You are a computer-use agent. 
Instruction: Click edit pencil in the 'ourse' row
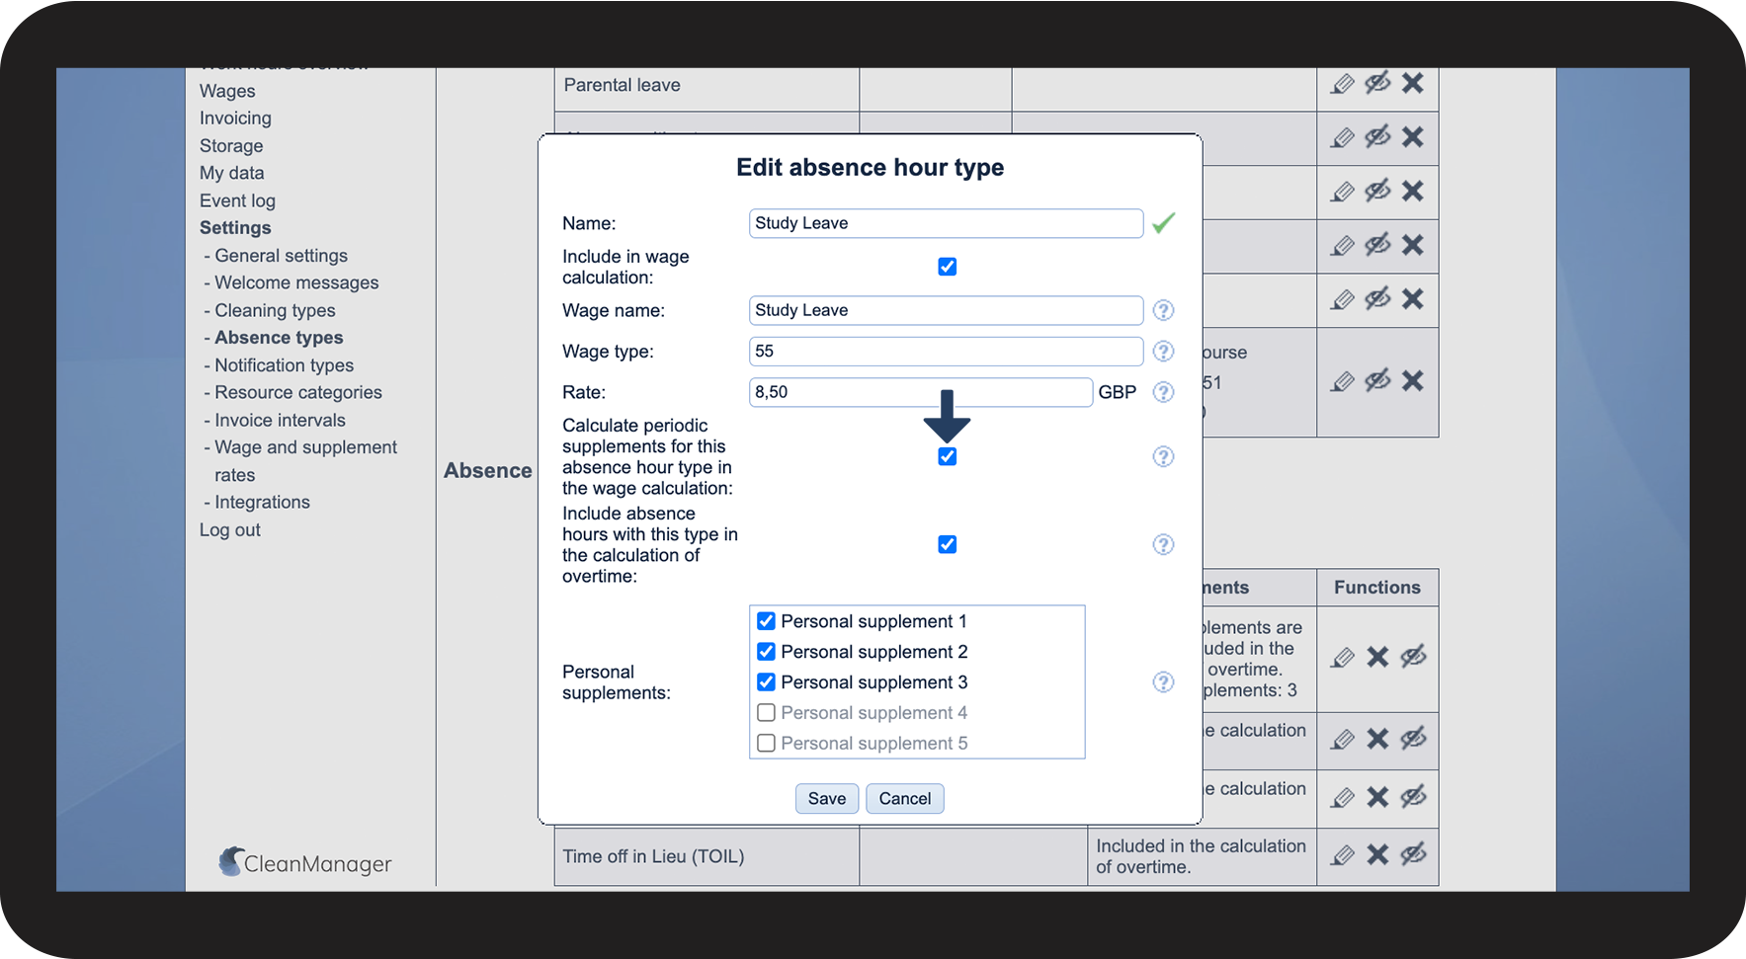[1342, 381]
